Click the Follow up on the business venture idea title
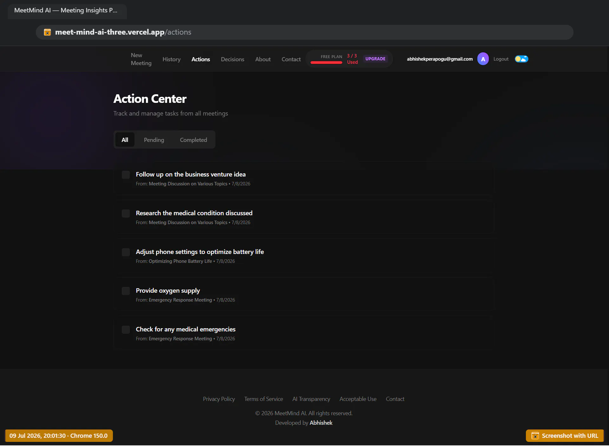Screen dimensions: 609x446 coord(191,174)
